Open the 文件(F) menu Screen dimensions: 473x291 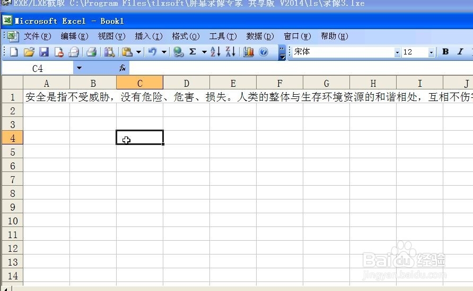click(x=38, y=37)
